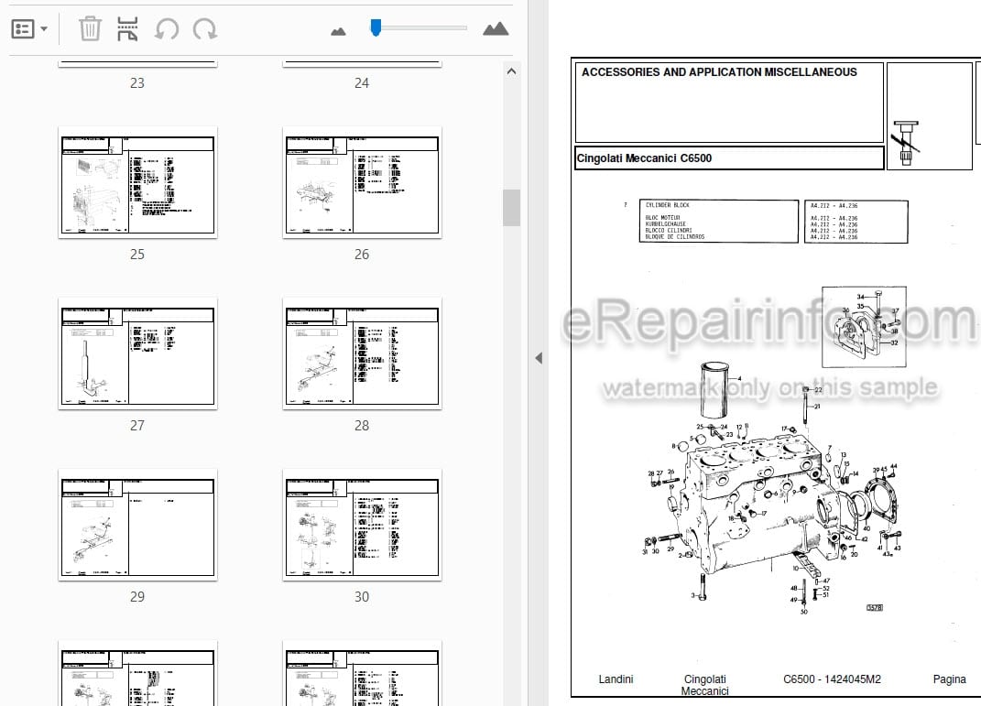This screenshot has height=706, width=981.
Task: Open the thumbnail options menu icon
Action: pyautogui.click(x=23, y=28)
